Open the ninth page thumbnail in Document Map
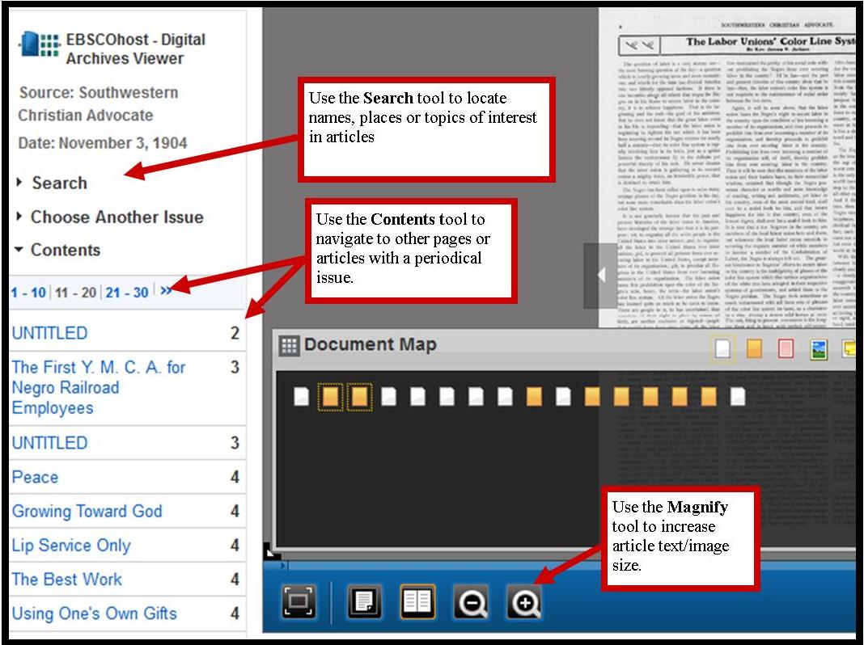This screenshot has height=645, width=864. (x=534, y=396)
